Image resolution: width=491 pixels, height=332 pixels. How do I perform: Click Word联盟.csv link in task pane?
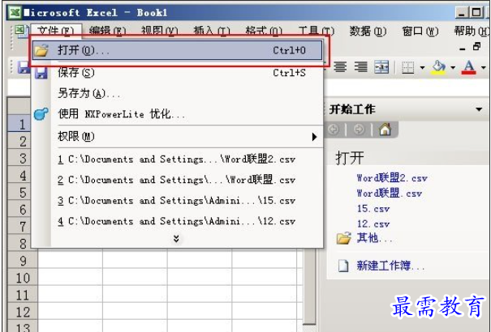tap(390, 194)
